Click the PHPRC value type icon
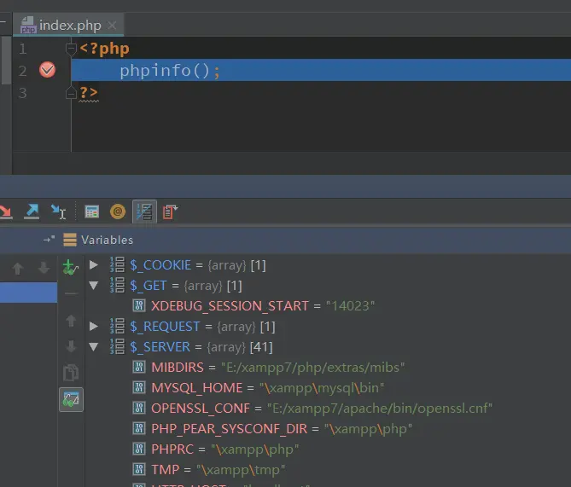571x487 pixels. pos(139,449)
